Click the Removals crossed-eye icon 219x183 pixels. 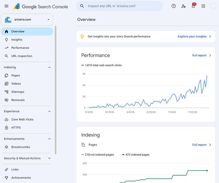tap(7, 100)
